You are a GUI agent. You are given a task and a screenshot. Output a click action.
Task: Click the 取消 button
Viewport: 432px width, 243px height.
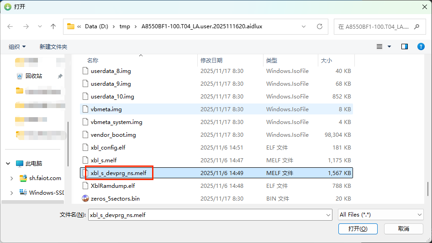[403, 228]
